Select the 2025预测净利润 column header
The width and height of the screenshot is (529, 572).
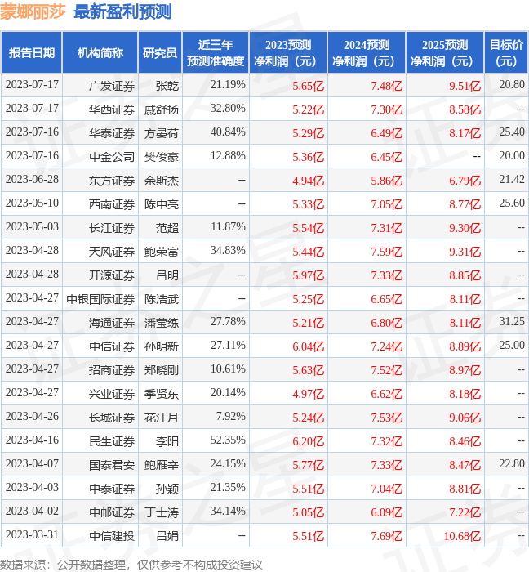(445, 52)
